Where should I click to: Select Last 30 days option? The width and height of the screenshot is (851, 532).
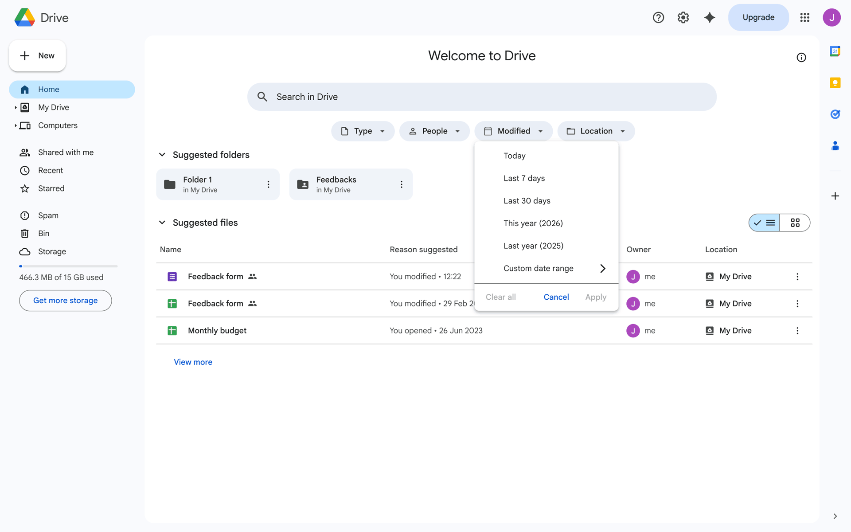tap(547, 201)
